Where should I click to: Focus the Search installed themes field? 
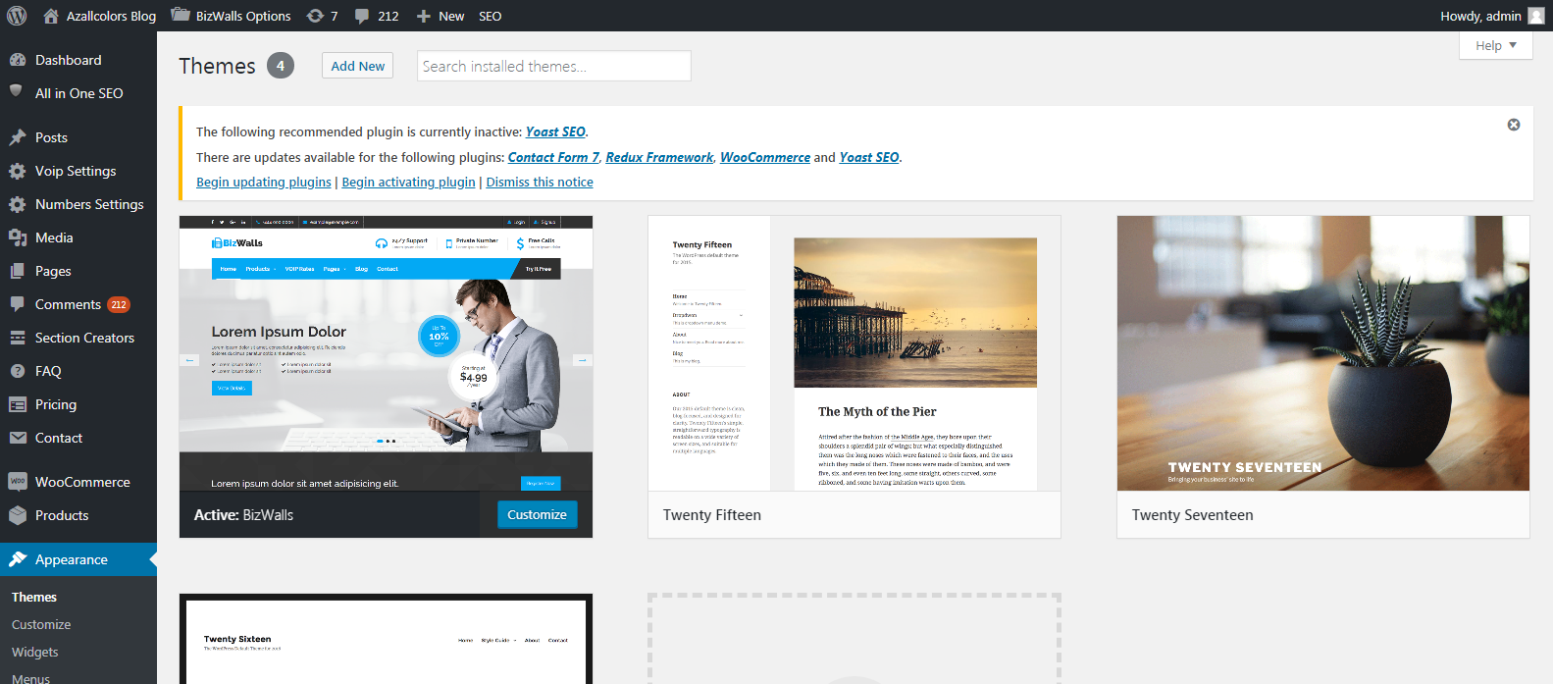[553, 66]
